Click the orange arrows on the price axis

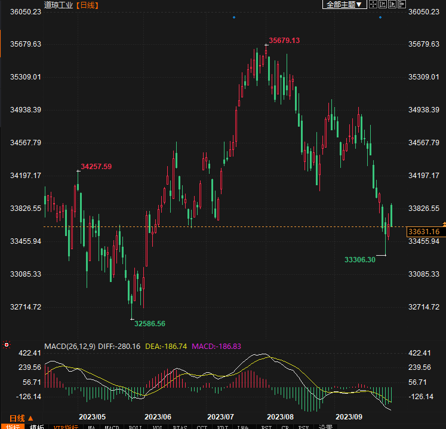coord(444,224)
